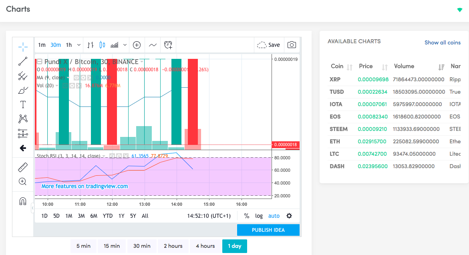Set date range to All
469x255 pixels.
pyautogui.click(x=145, y=216)
